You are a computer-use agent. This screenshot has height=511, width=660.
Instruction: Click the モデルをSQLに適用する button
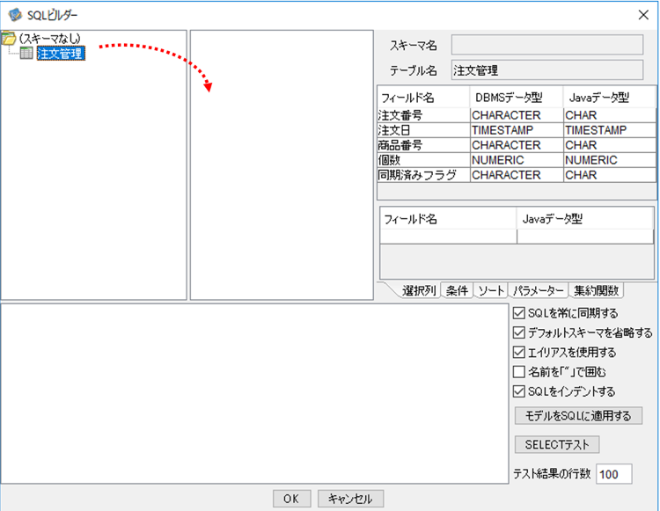click(x=578, y=415)
